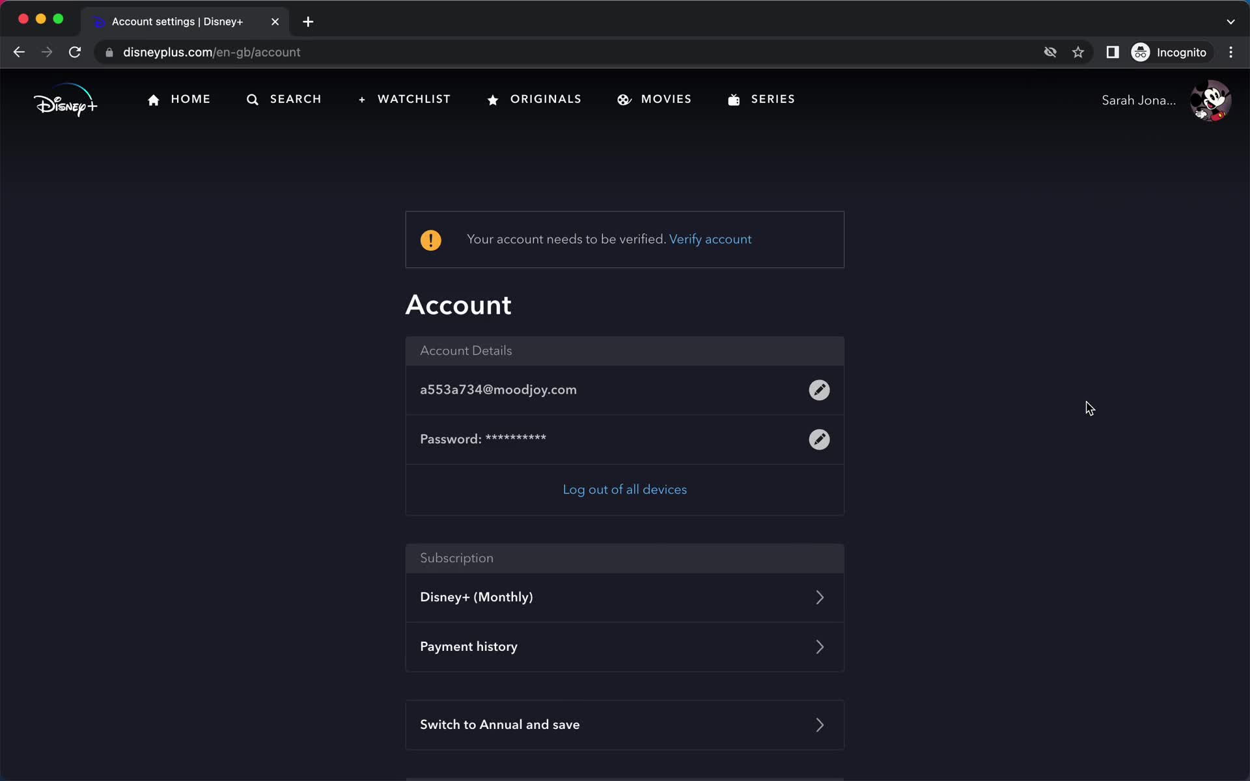Click the Originals star icon

tap(492, 100)
